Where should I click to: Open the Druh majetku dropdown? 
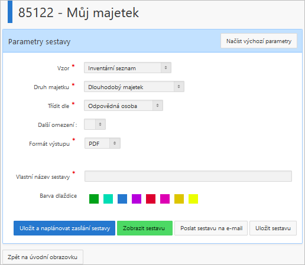tap(134, 87)
